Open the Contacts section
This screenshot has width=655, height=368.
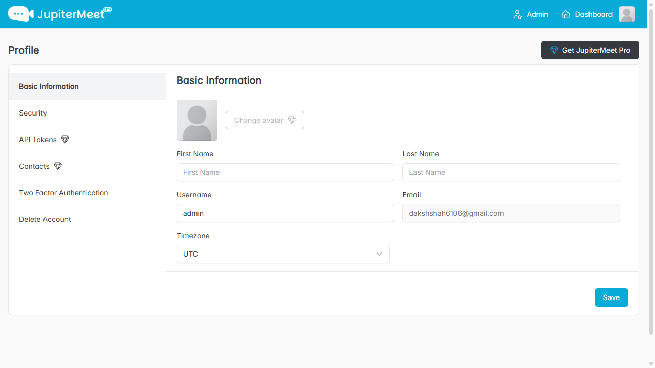[x=87, y=166]
